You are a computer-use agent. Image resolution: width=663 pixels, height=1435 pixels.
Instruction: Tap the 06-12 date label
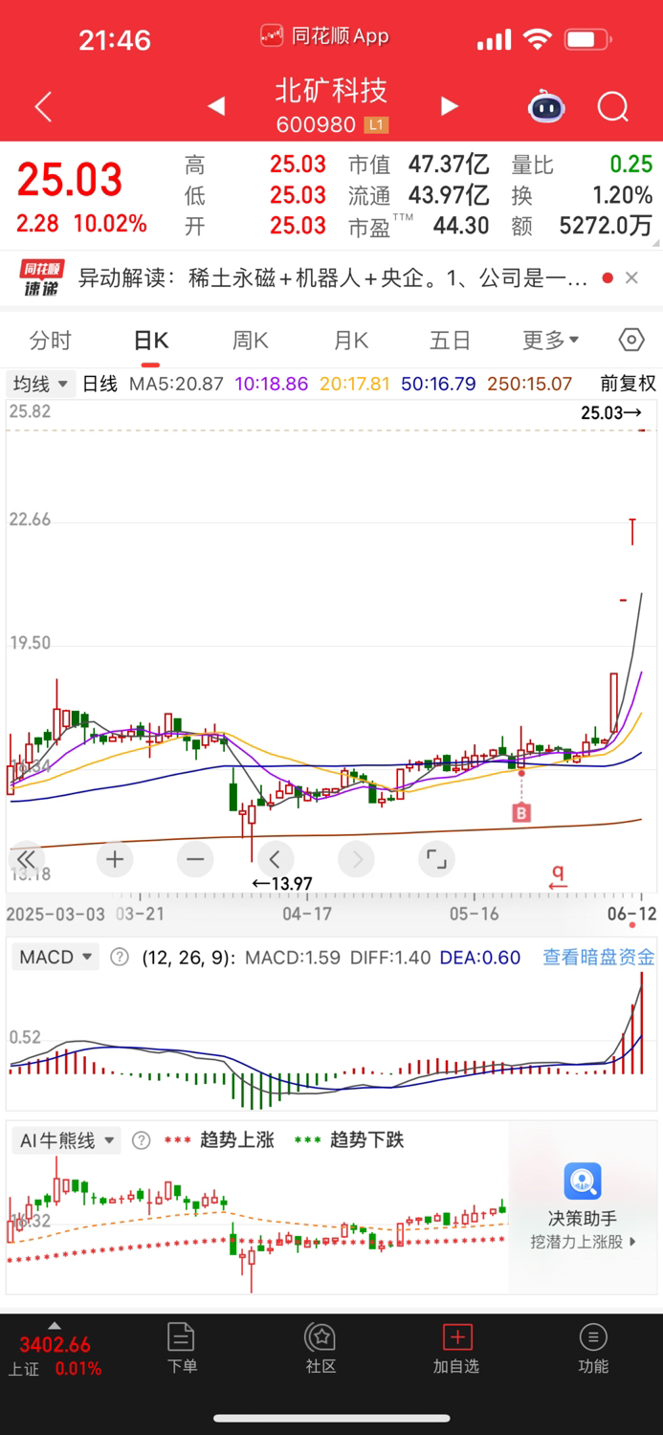[x=632, y=914]
